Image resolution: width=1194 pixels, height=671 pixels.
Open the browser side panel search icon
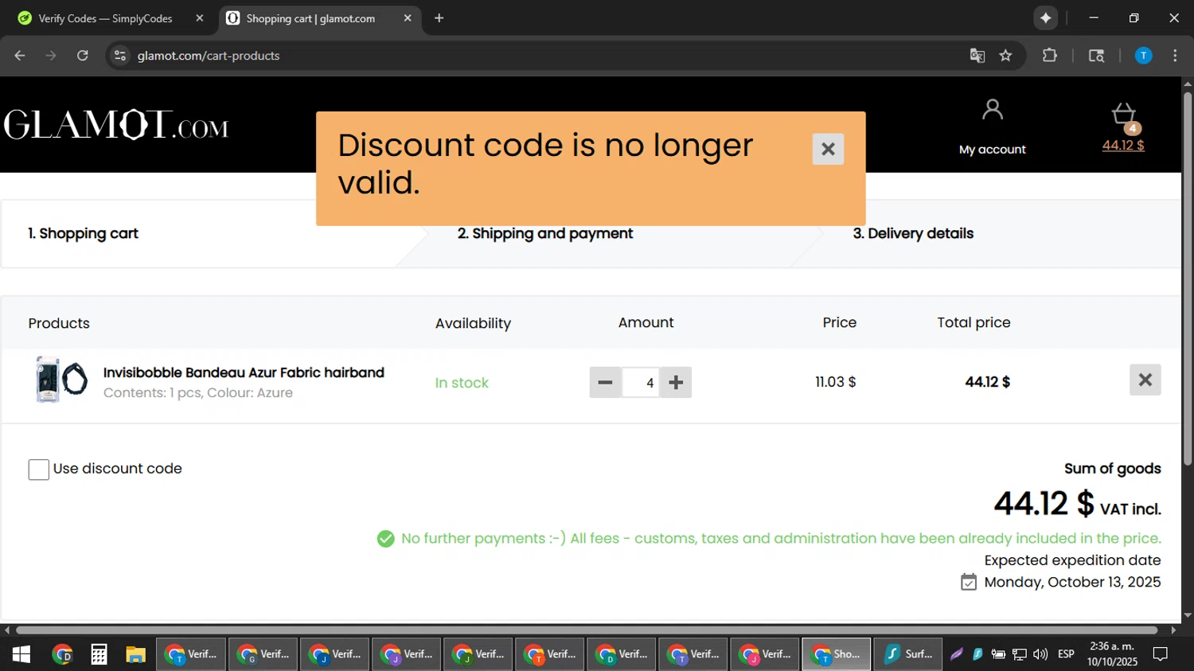tap(1096, 56)
